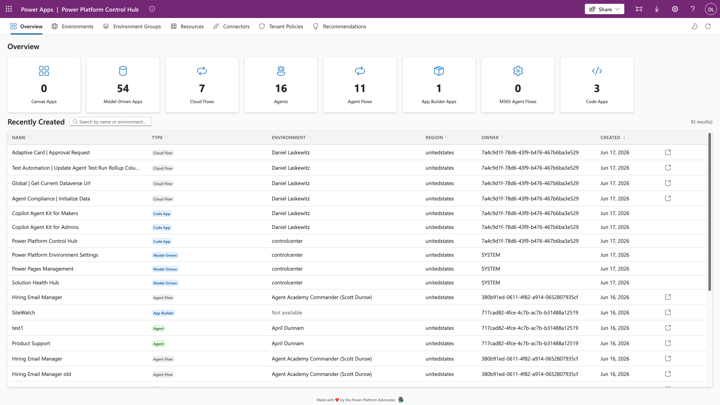720x405 pixels.
Task: Open the Cloud Flows card
Action: pos(202,85)
